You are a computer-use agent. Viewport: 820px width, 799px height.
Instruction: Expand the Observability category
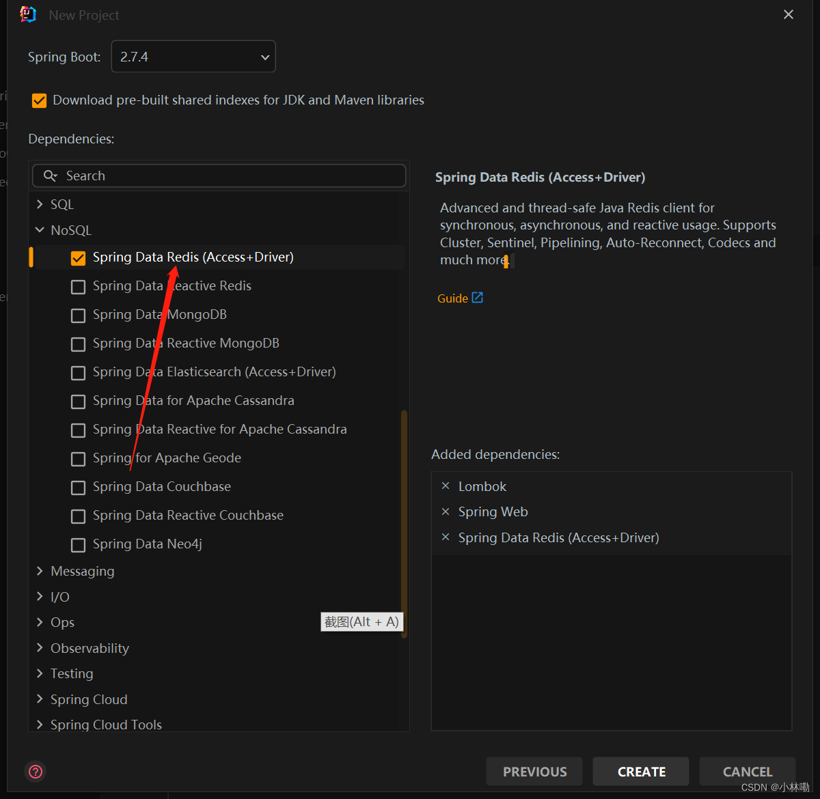[40, 648]
